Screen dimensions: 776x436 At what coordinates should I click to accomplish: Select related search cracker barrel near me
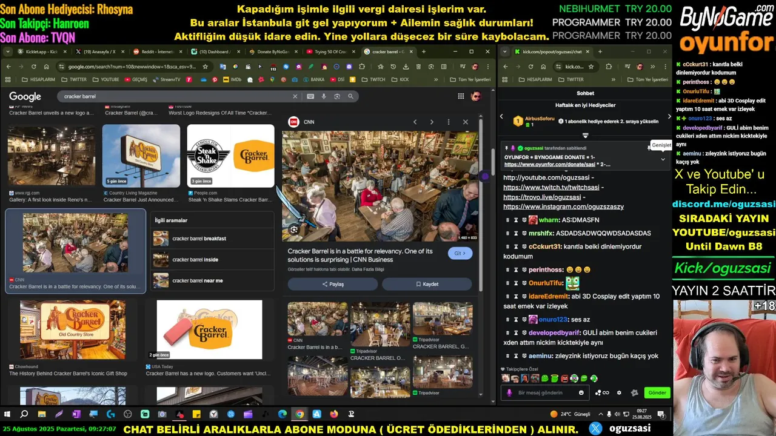pyautogui.click(x=212, y=280)
